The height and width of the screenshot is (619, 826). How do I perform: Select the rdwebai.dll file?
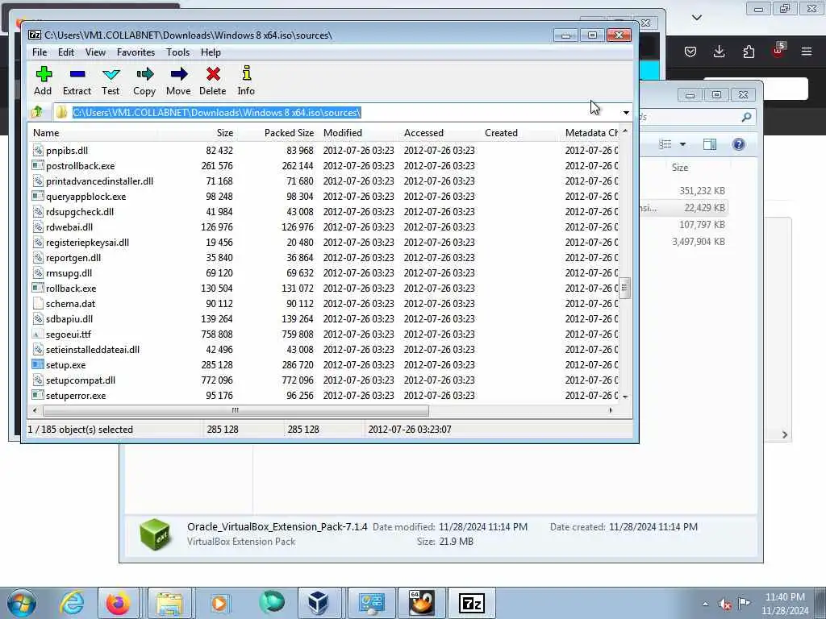(69, 226)
